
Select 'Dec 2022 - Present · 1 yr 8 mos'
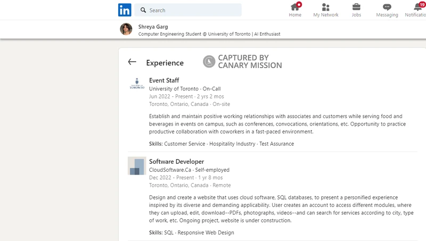(186, 178)
